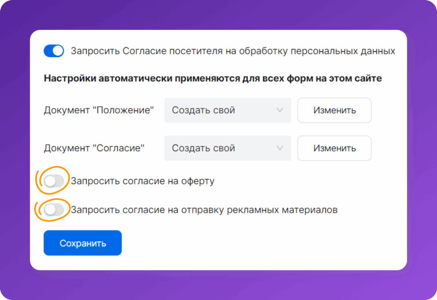The width and height of the screenshot is (437, 300).
Task: Click the label "Запросить согласие на оферту"
Action: 143,181
